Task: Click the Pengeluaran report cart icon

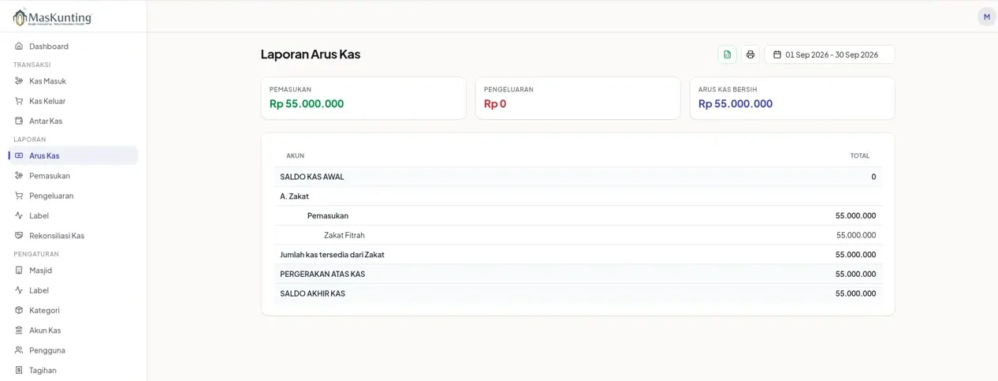Action: (x=19, y=196)
